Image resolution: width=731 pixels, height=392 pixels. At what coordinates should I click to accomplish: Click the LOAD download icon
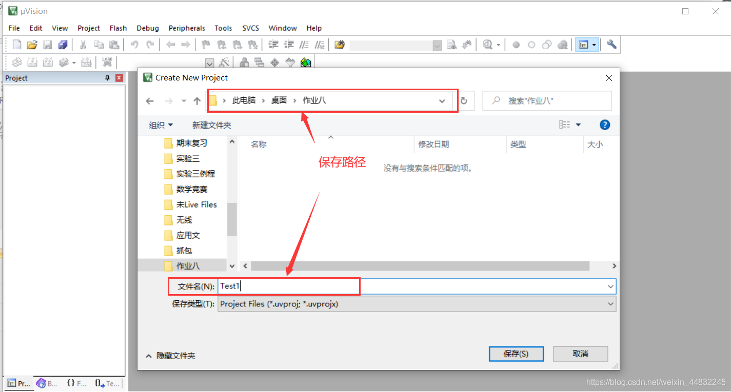coord(107,62)
